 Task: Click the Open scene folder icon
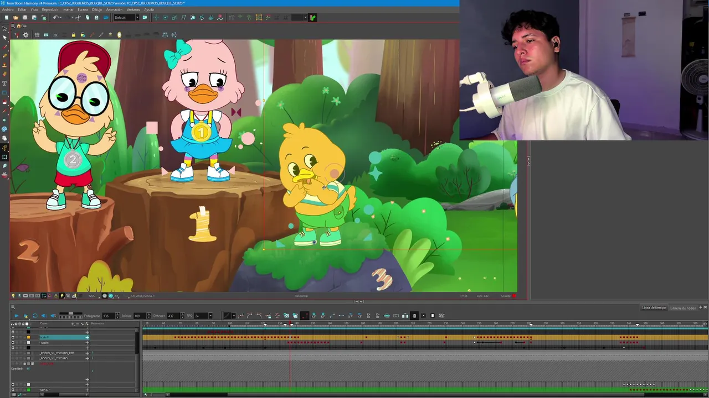(16, 18)
